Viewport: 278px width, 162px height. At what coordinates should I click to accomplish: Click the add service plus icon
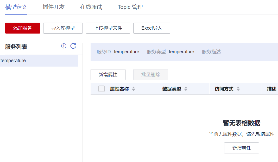point(64,46)
